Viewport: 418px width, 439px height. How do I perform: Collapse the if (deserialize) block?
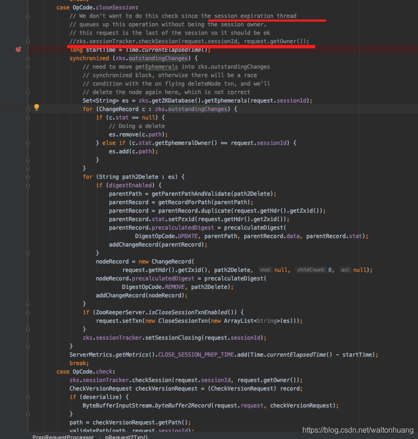(x=28, y=397)
